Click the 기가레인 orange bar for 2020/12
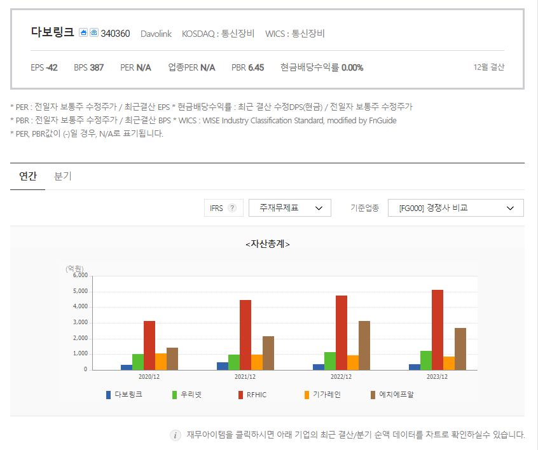Image resolution: width=538 pixels, height=450 pixels. click(x=161, y=362)
